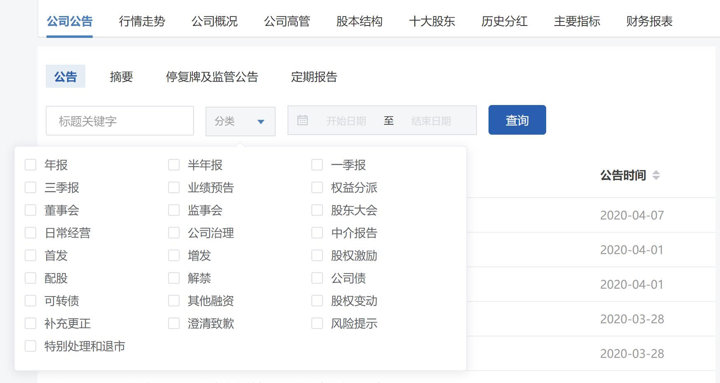This screenshot has height=383, width=720.
Task: Click the calendar icon in the date range picker
Action: tap(303, 120)
